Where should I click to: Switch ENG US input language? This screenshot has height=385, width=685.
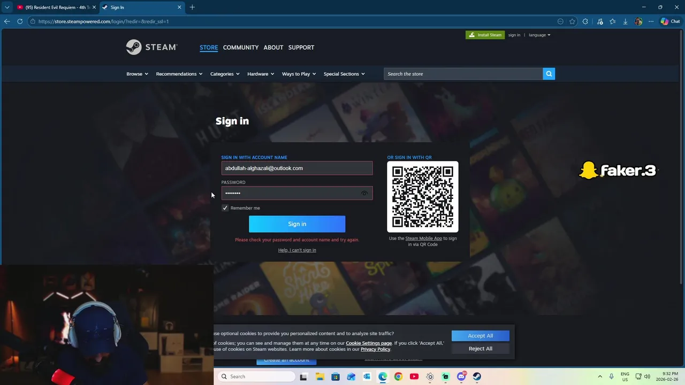625,376
